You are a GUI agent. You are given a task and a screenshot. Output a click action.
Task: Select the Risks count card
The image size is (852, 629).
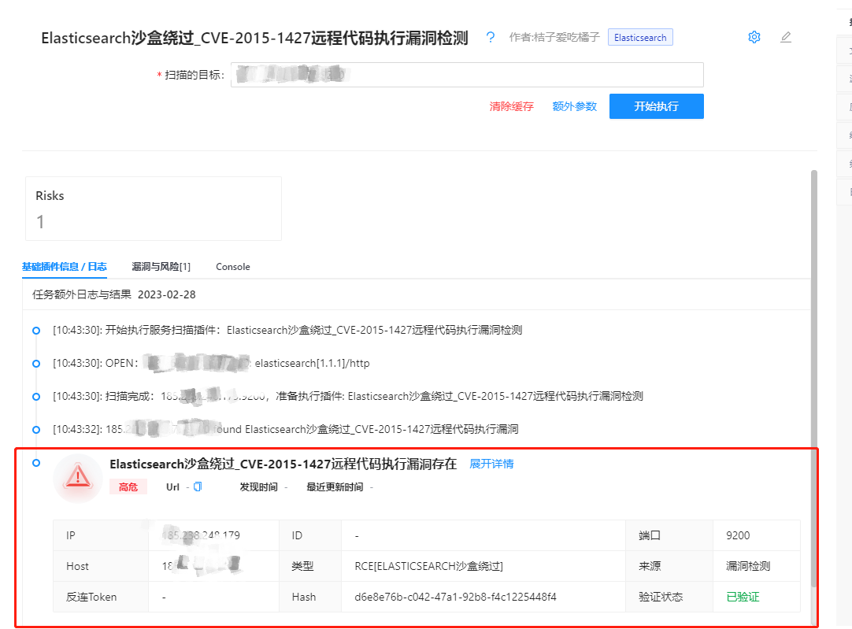tap(154, 209)
